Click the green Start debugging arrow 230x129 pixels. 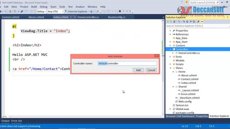(66, 11)
